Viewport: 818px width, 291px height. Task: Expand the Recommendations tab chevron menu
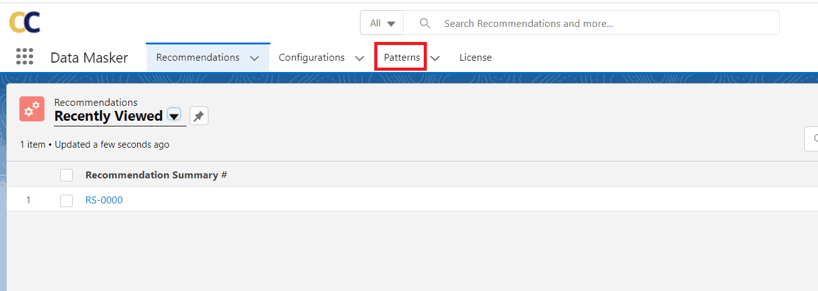[255, 58]
